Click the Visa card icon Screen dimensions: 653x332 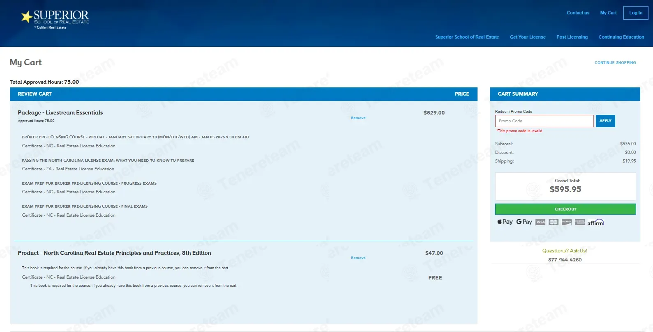(540, 222)
